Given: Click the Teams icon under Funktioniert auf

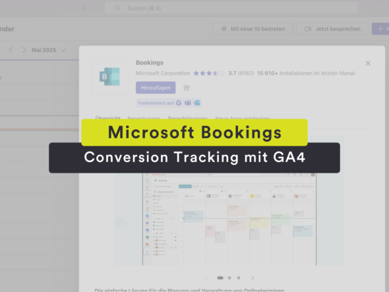Looking at the screenshot, I should 188,103.
